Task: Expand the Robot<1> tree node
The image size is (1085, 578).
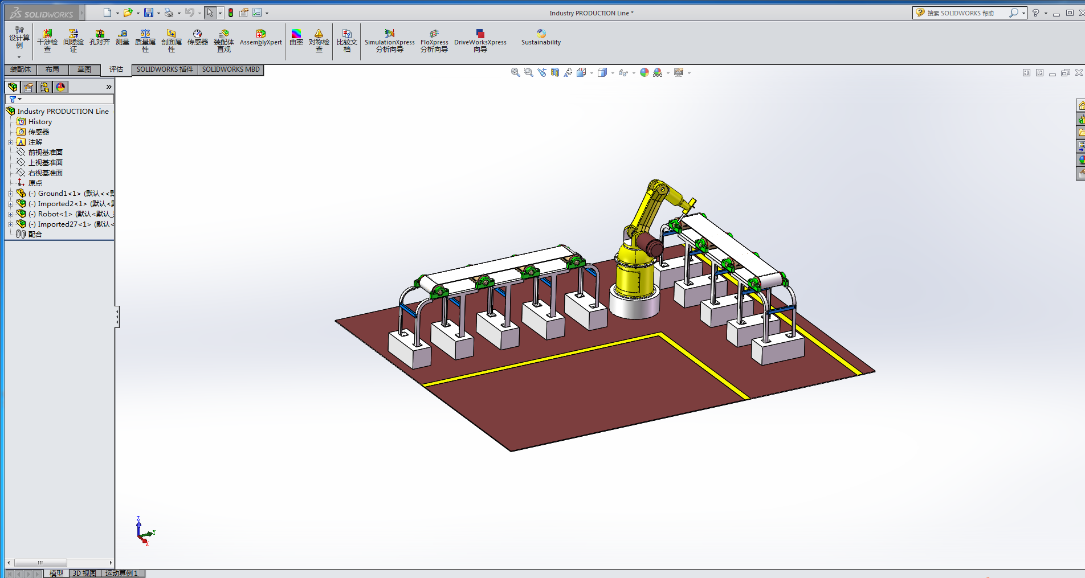Action: click(x=10, y=214)
